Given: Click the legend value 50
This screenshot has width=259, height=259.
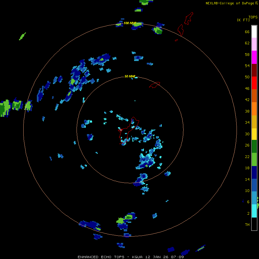Looking at the screenshot, I should point(247,77).
